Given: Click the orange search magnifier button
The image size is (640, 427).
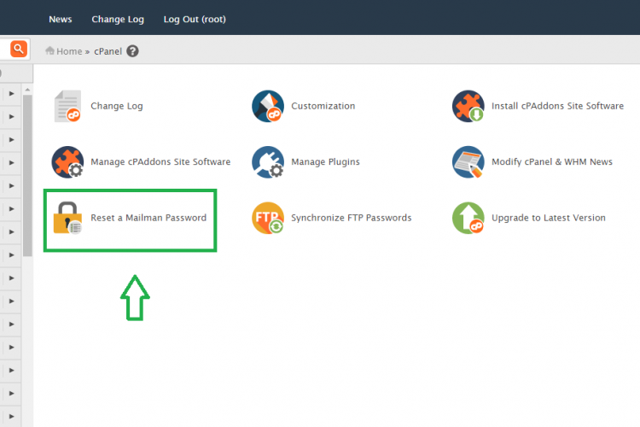Looking at the screenshot, I should 19,49.
